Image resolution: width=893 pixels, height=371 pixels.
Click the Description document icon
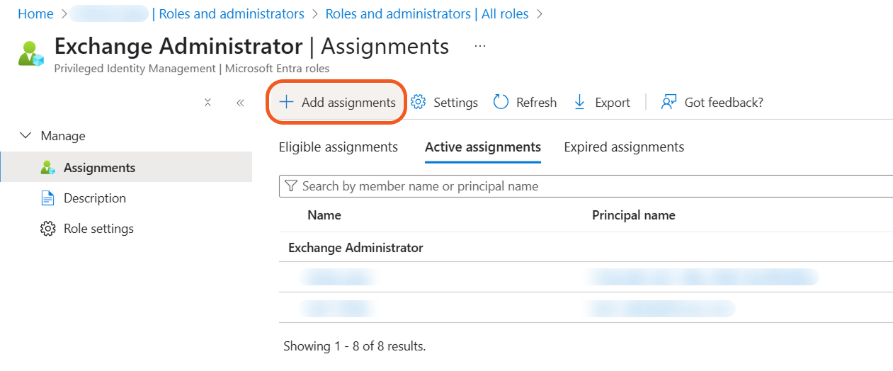point(47,198)
